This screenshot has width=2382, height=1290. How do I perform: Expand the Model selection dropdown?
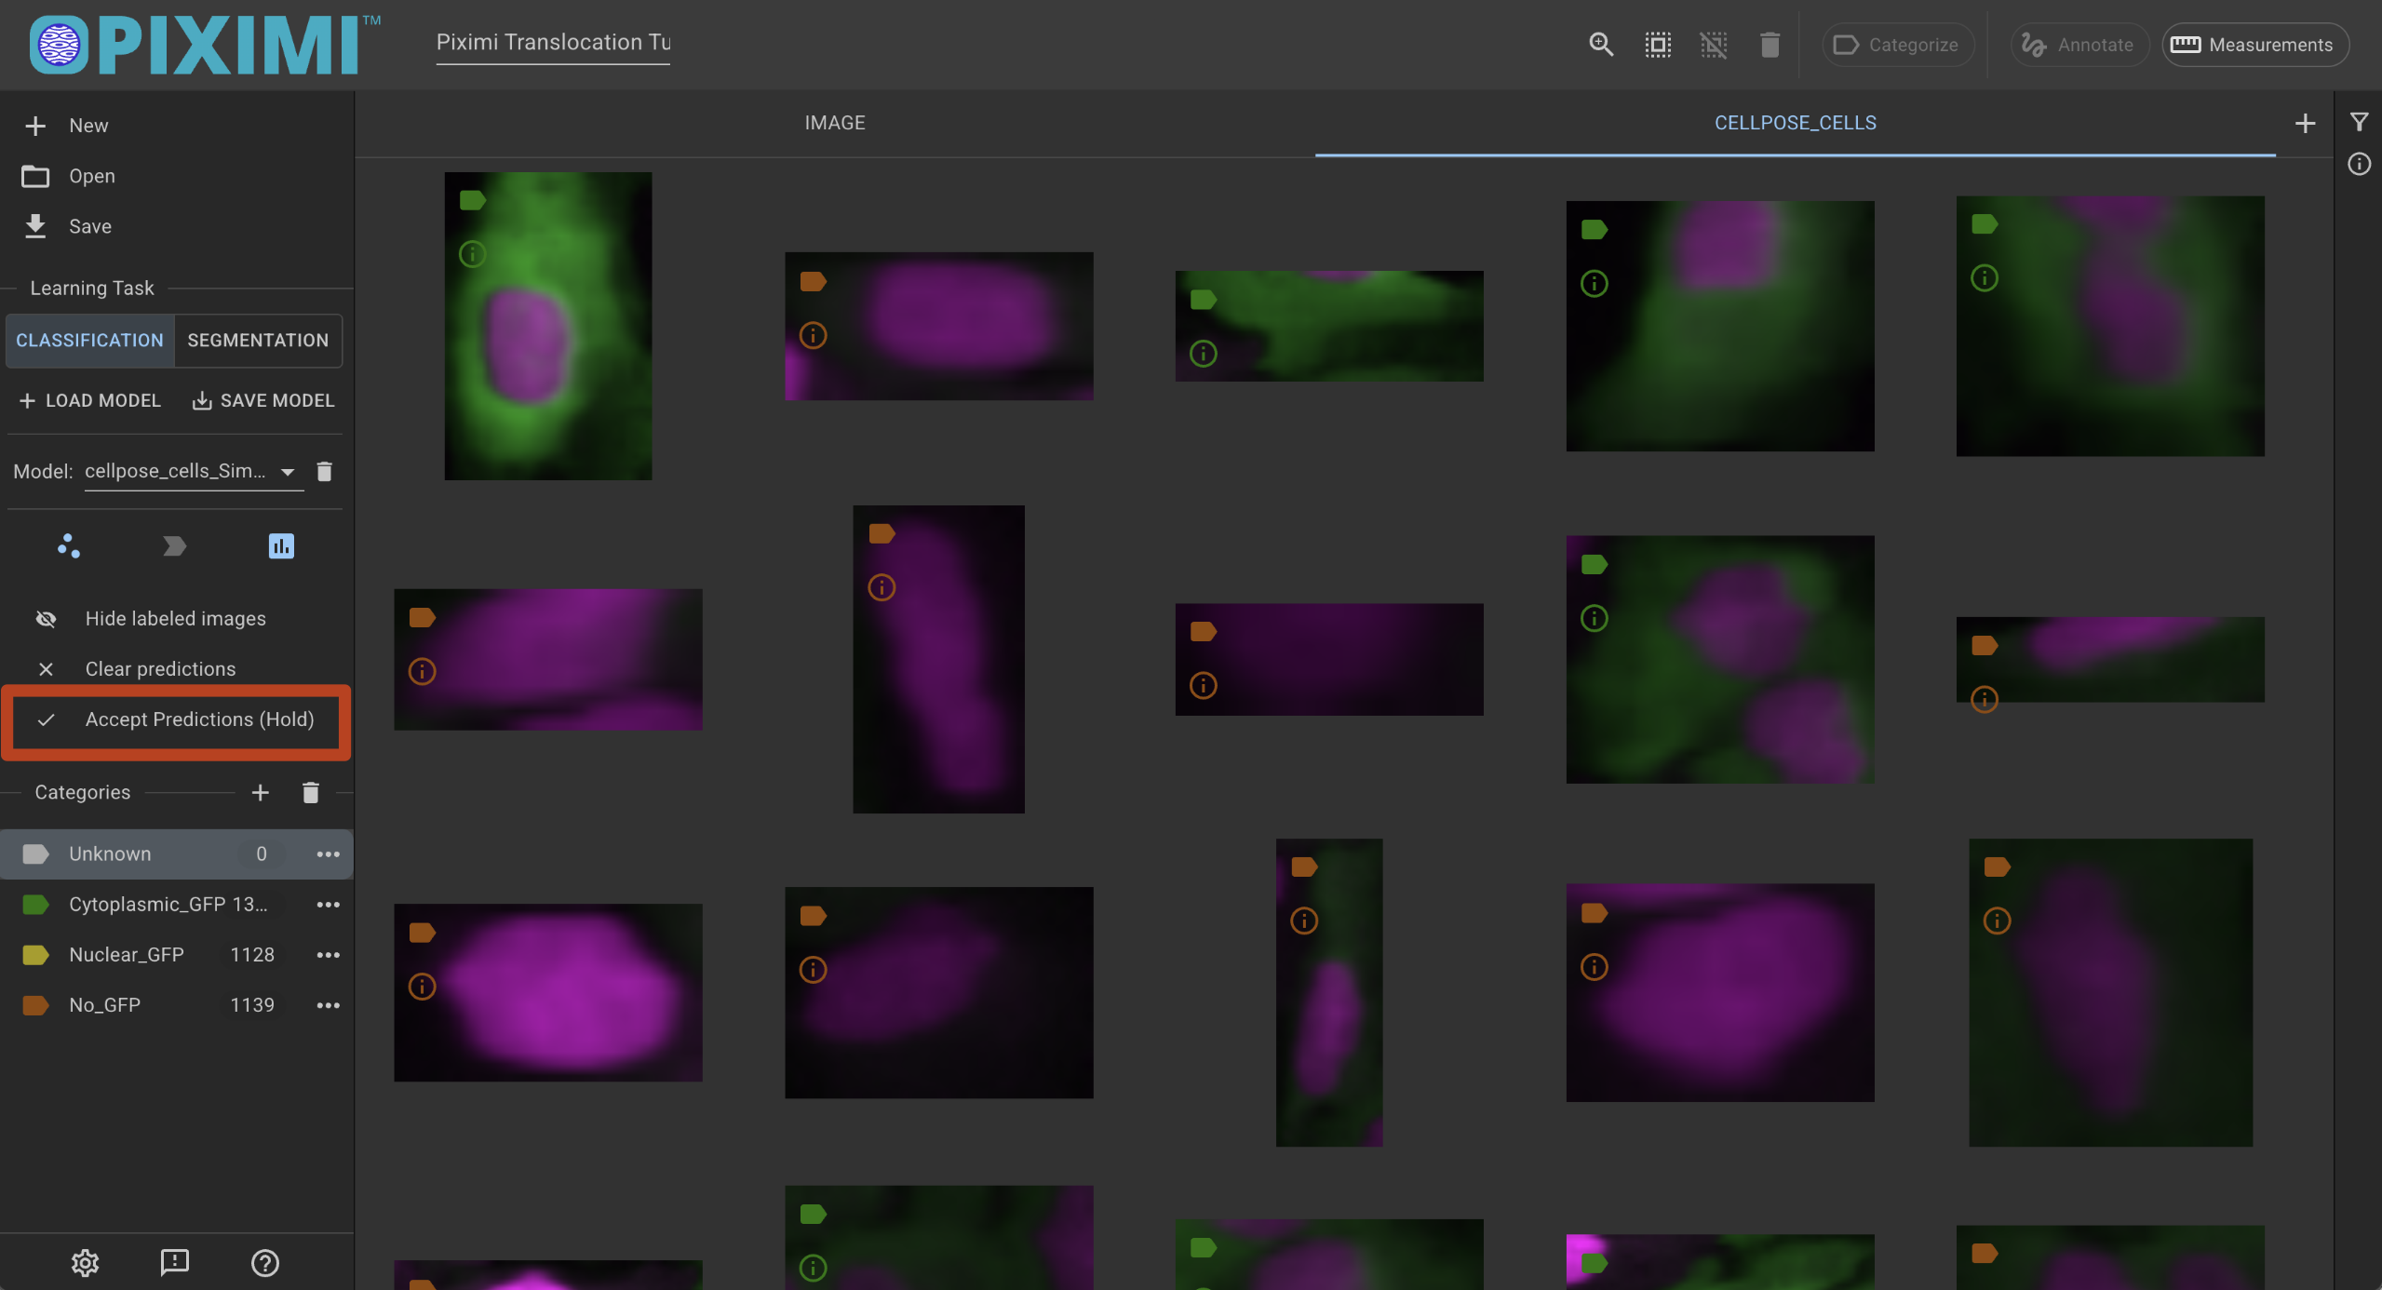click(194, 471)
